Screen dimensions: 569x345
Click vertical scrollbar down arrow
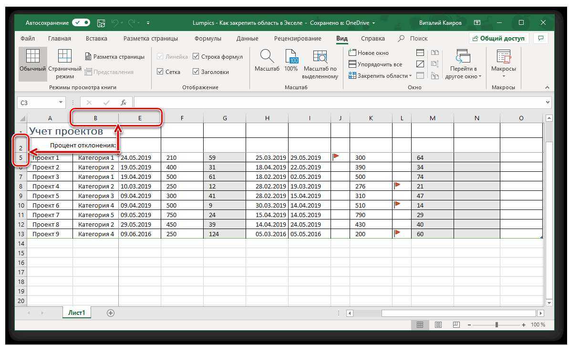[x=548, y=303]
